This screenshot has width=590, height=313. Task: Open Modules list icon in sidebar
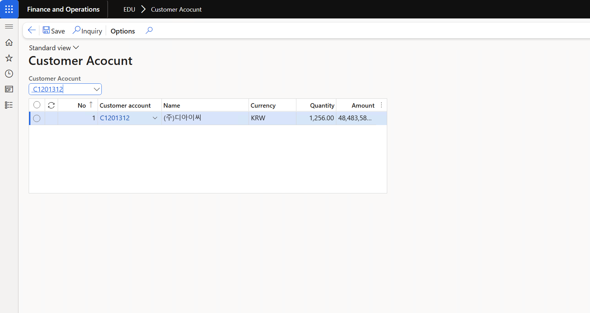pyautogui.click(x=9, y=105)
